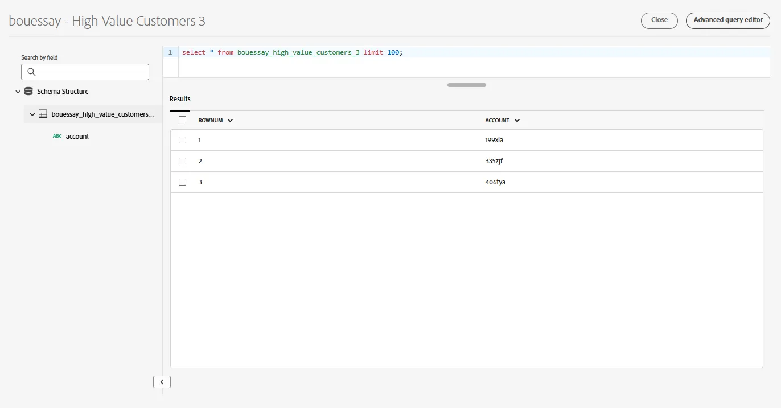Open the ROWNUM column dropdown
The image size is (781, 408).
click(230, 121)
